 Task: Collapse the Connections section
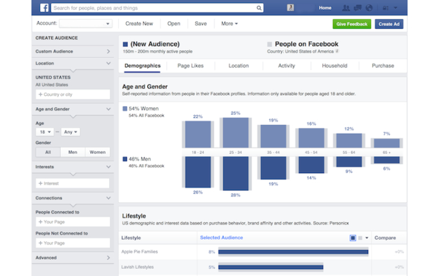(73, 198)
